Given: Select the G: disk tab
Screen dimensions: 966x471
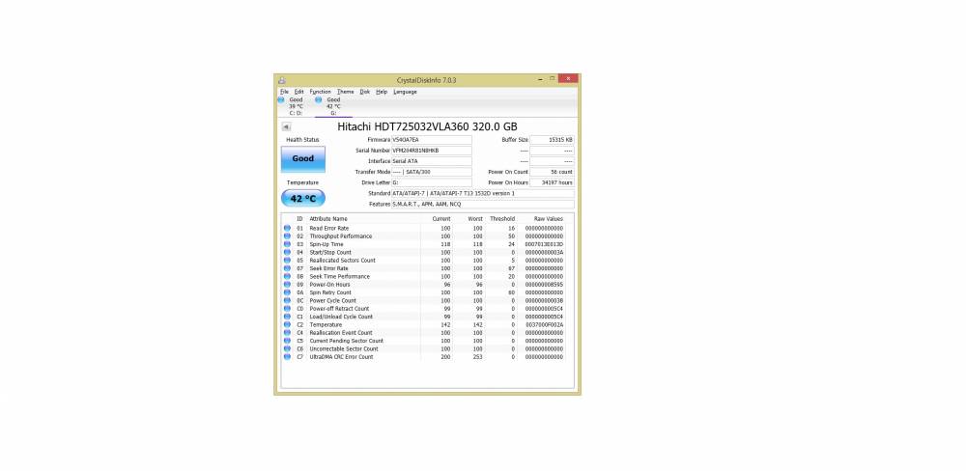Looking at the screenshot, I should (x=333, y=106).
